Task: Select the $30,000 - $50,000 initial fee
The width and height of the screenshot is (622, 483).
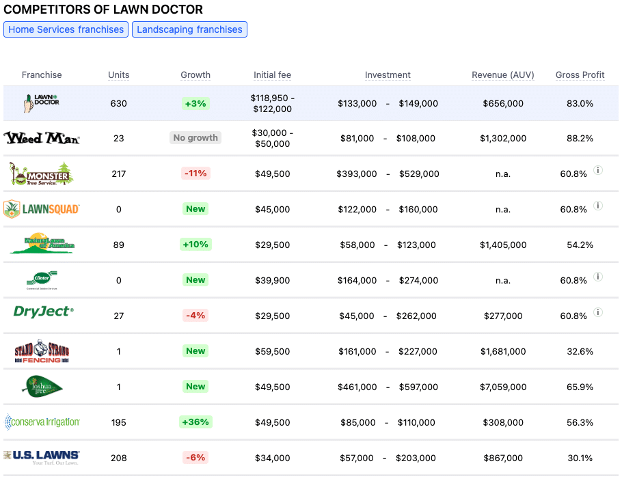Action: (x=273, y=139)
